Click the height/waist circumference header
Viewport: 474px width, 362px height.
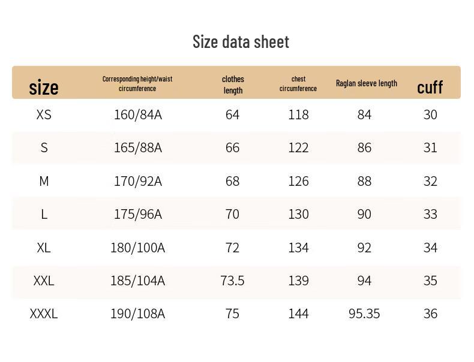[137, 83]
